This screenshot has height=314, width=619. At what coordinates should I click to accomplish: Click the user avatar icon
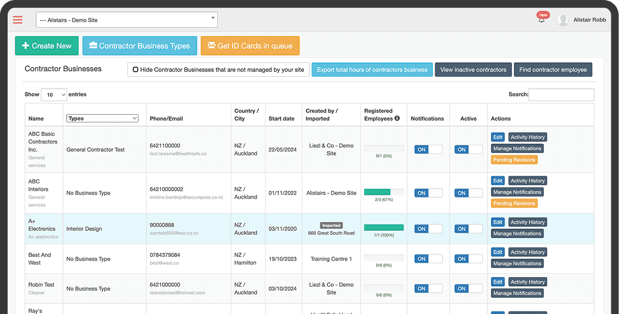[x=563, y=20]
